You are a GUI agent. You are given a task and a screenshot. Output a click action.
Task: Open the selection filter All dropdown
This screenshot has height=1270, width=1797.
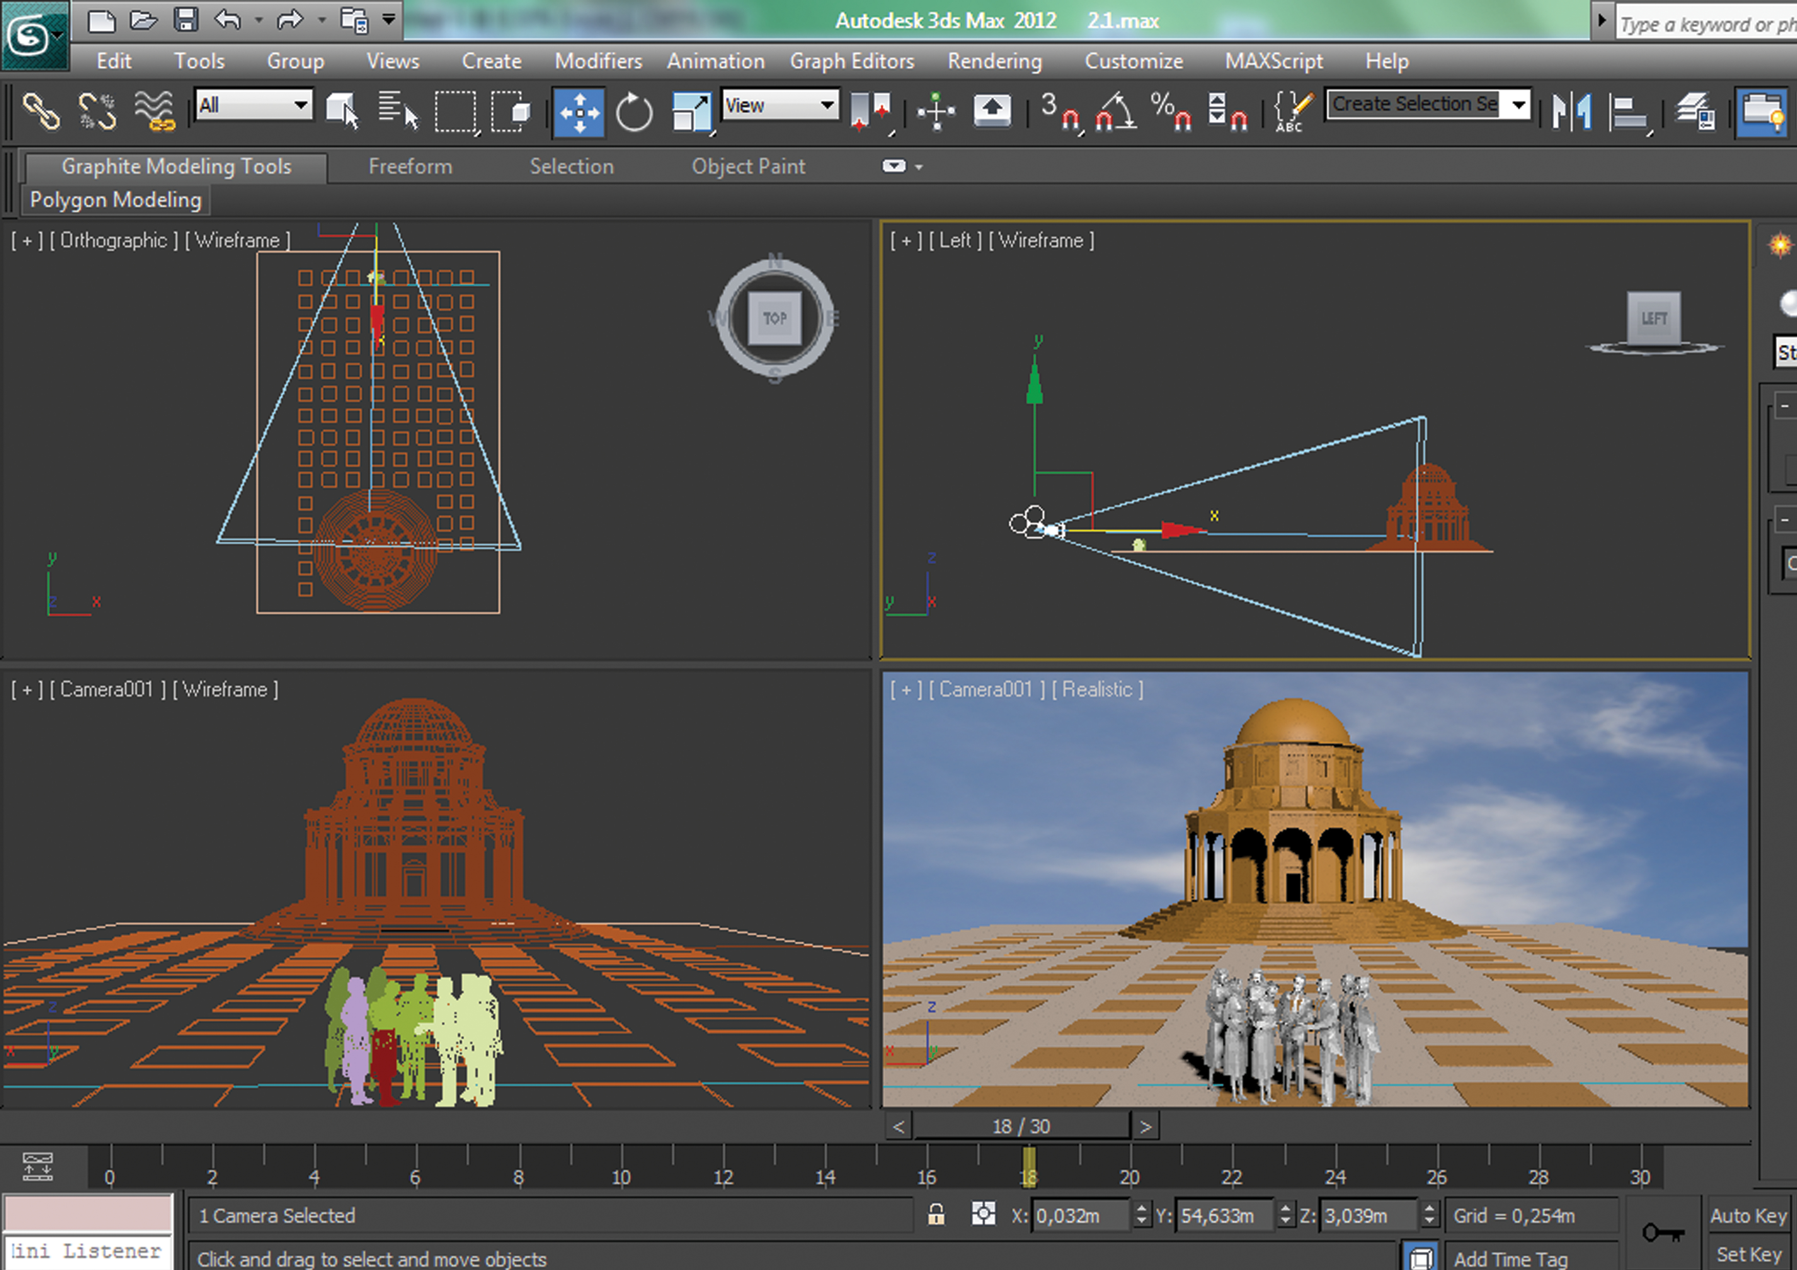coord(254,105)
